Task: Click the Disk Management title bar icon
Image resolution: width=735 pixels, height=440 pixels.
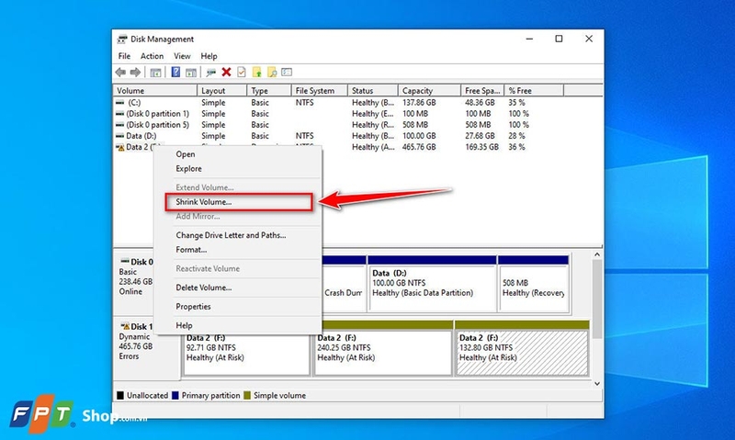Action: pos(122,39)
